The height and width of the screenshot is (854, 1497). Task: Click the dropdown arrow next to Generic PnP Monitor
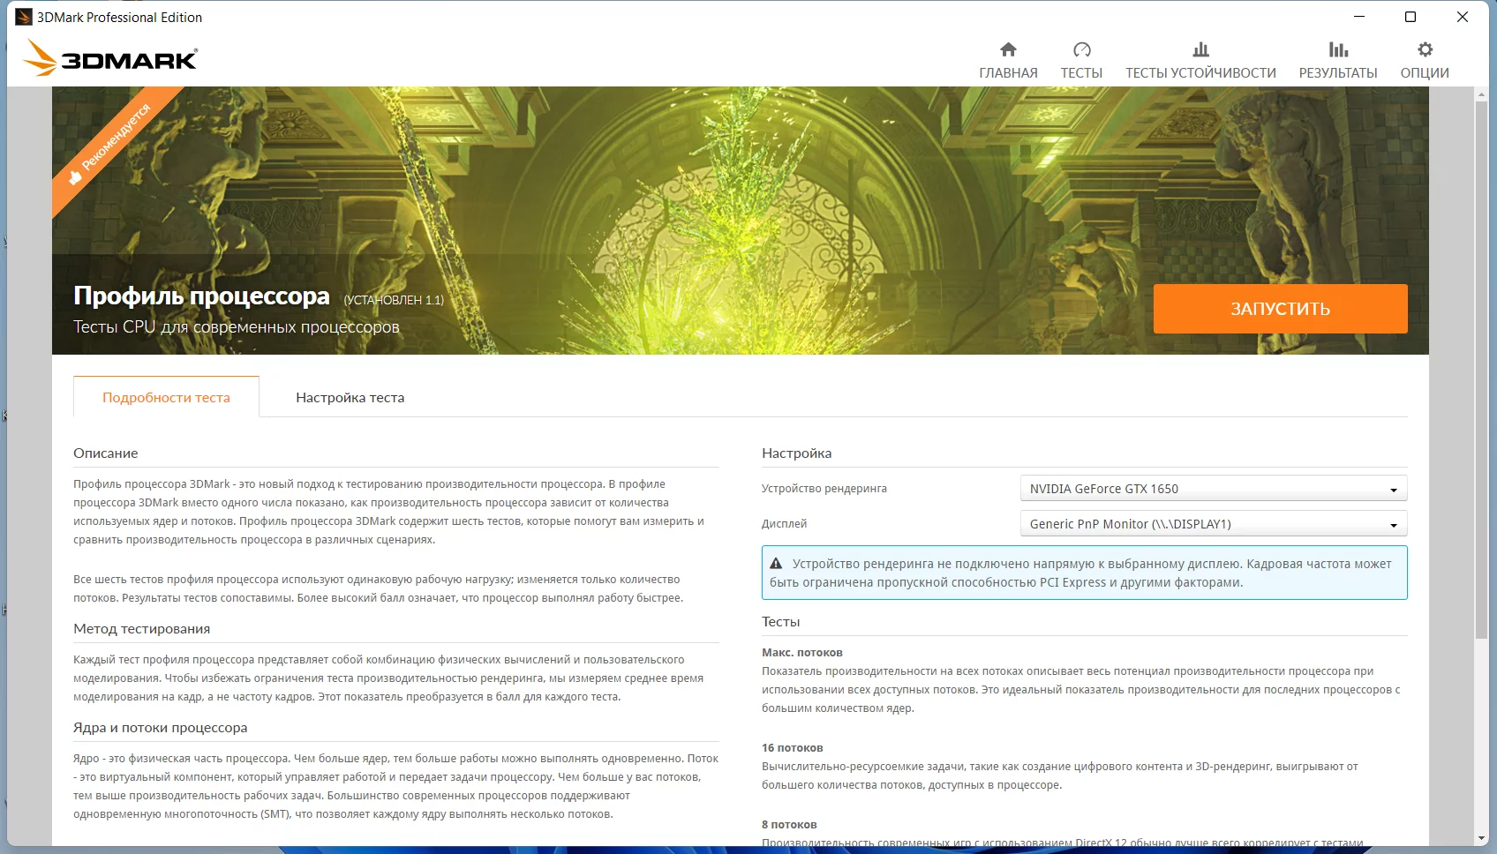(x=1394, y=525)
